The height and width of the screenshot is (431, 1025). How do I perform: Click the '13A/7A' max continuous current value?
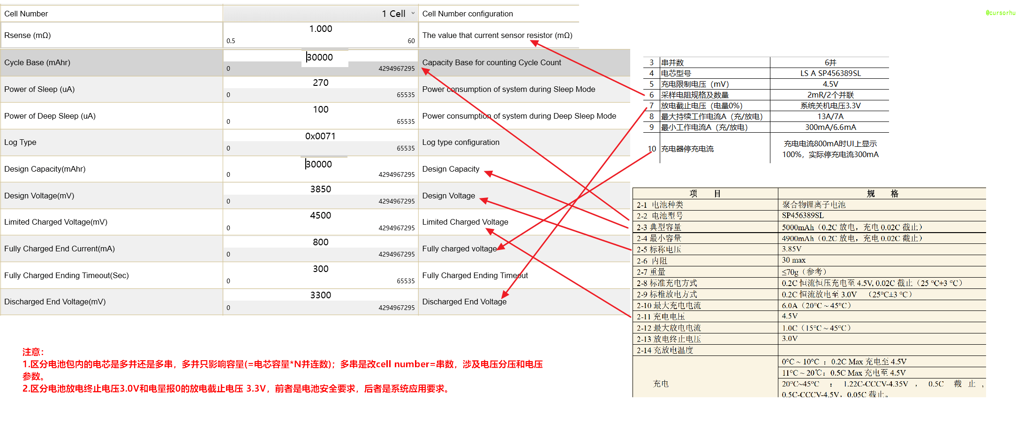point(830,117)
